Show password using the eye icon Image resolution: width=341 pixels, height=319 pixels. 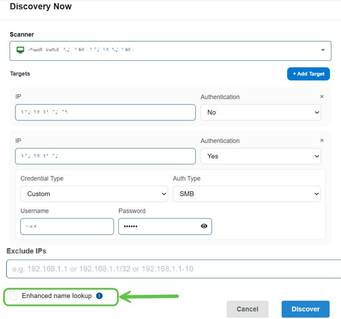[x=204, y=226]
